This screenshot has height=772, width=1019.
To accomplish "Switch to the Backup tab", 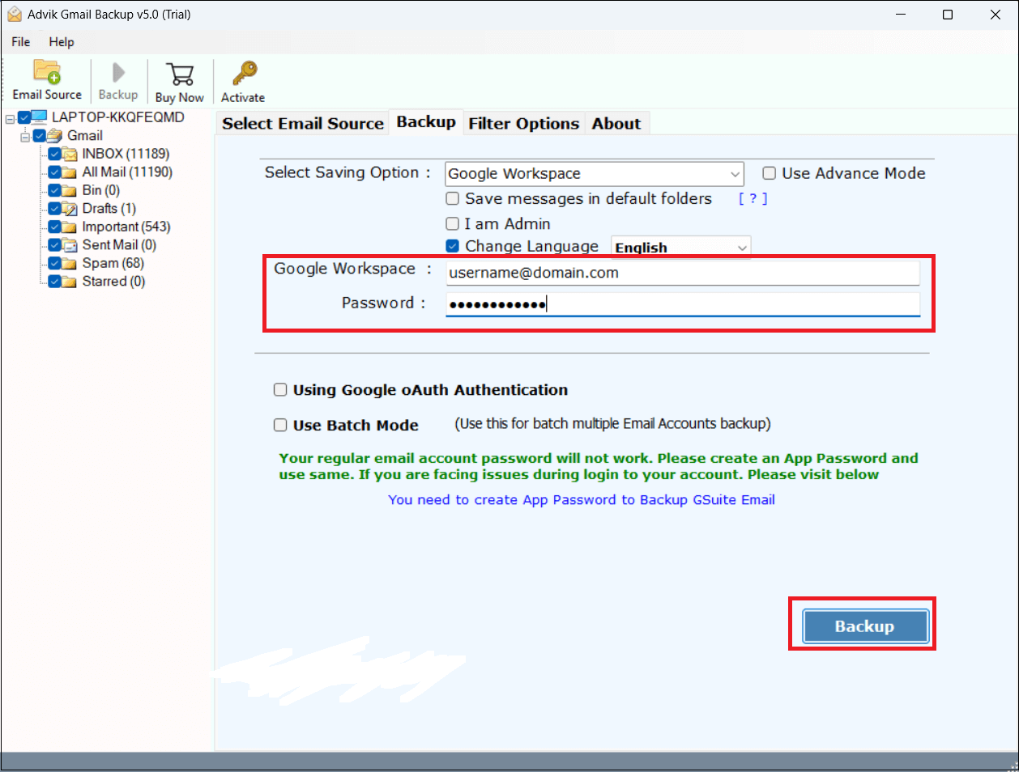I will coord(426,122).
